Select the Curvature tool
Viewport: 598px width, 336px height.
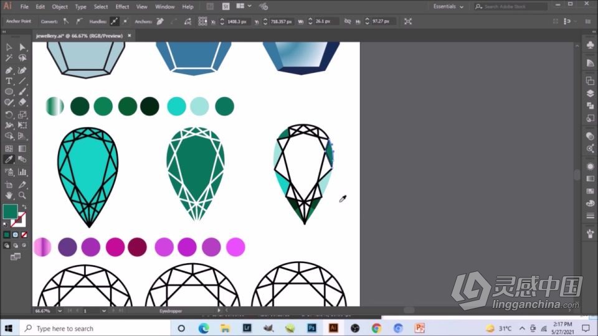click(22, 70)
